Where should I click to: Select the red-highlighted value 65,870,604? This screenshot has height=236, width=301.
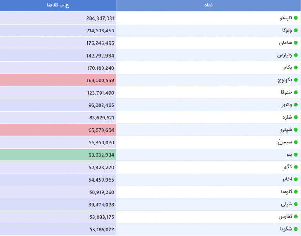101,130
